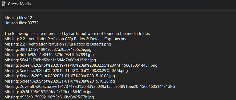The width and height of the screenshot is (236, 100).
Task: Click the number 12 in missing count
Action: click(30, 18)
